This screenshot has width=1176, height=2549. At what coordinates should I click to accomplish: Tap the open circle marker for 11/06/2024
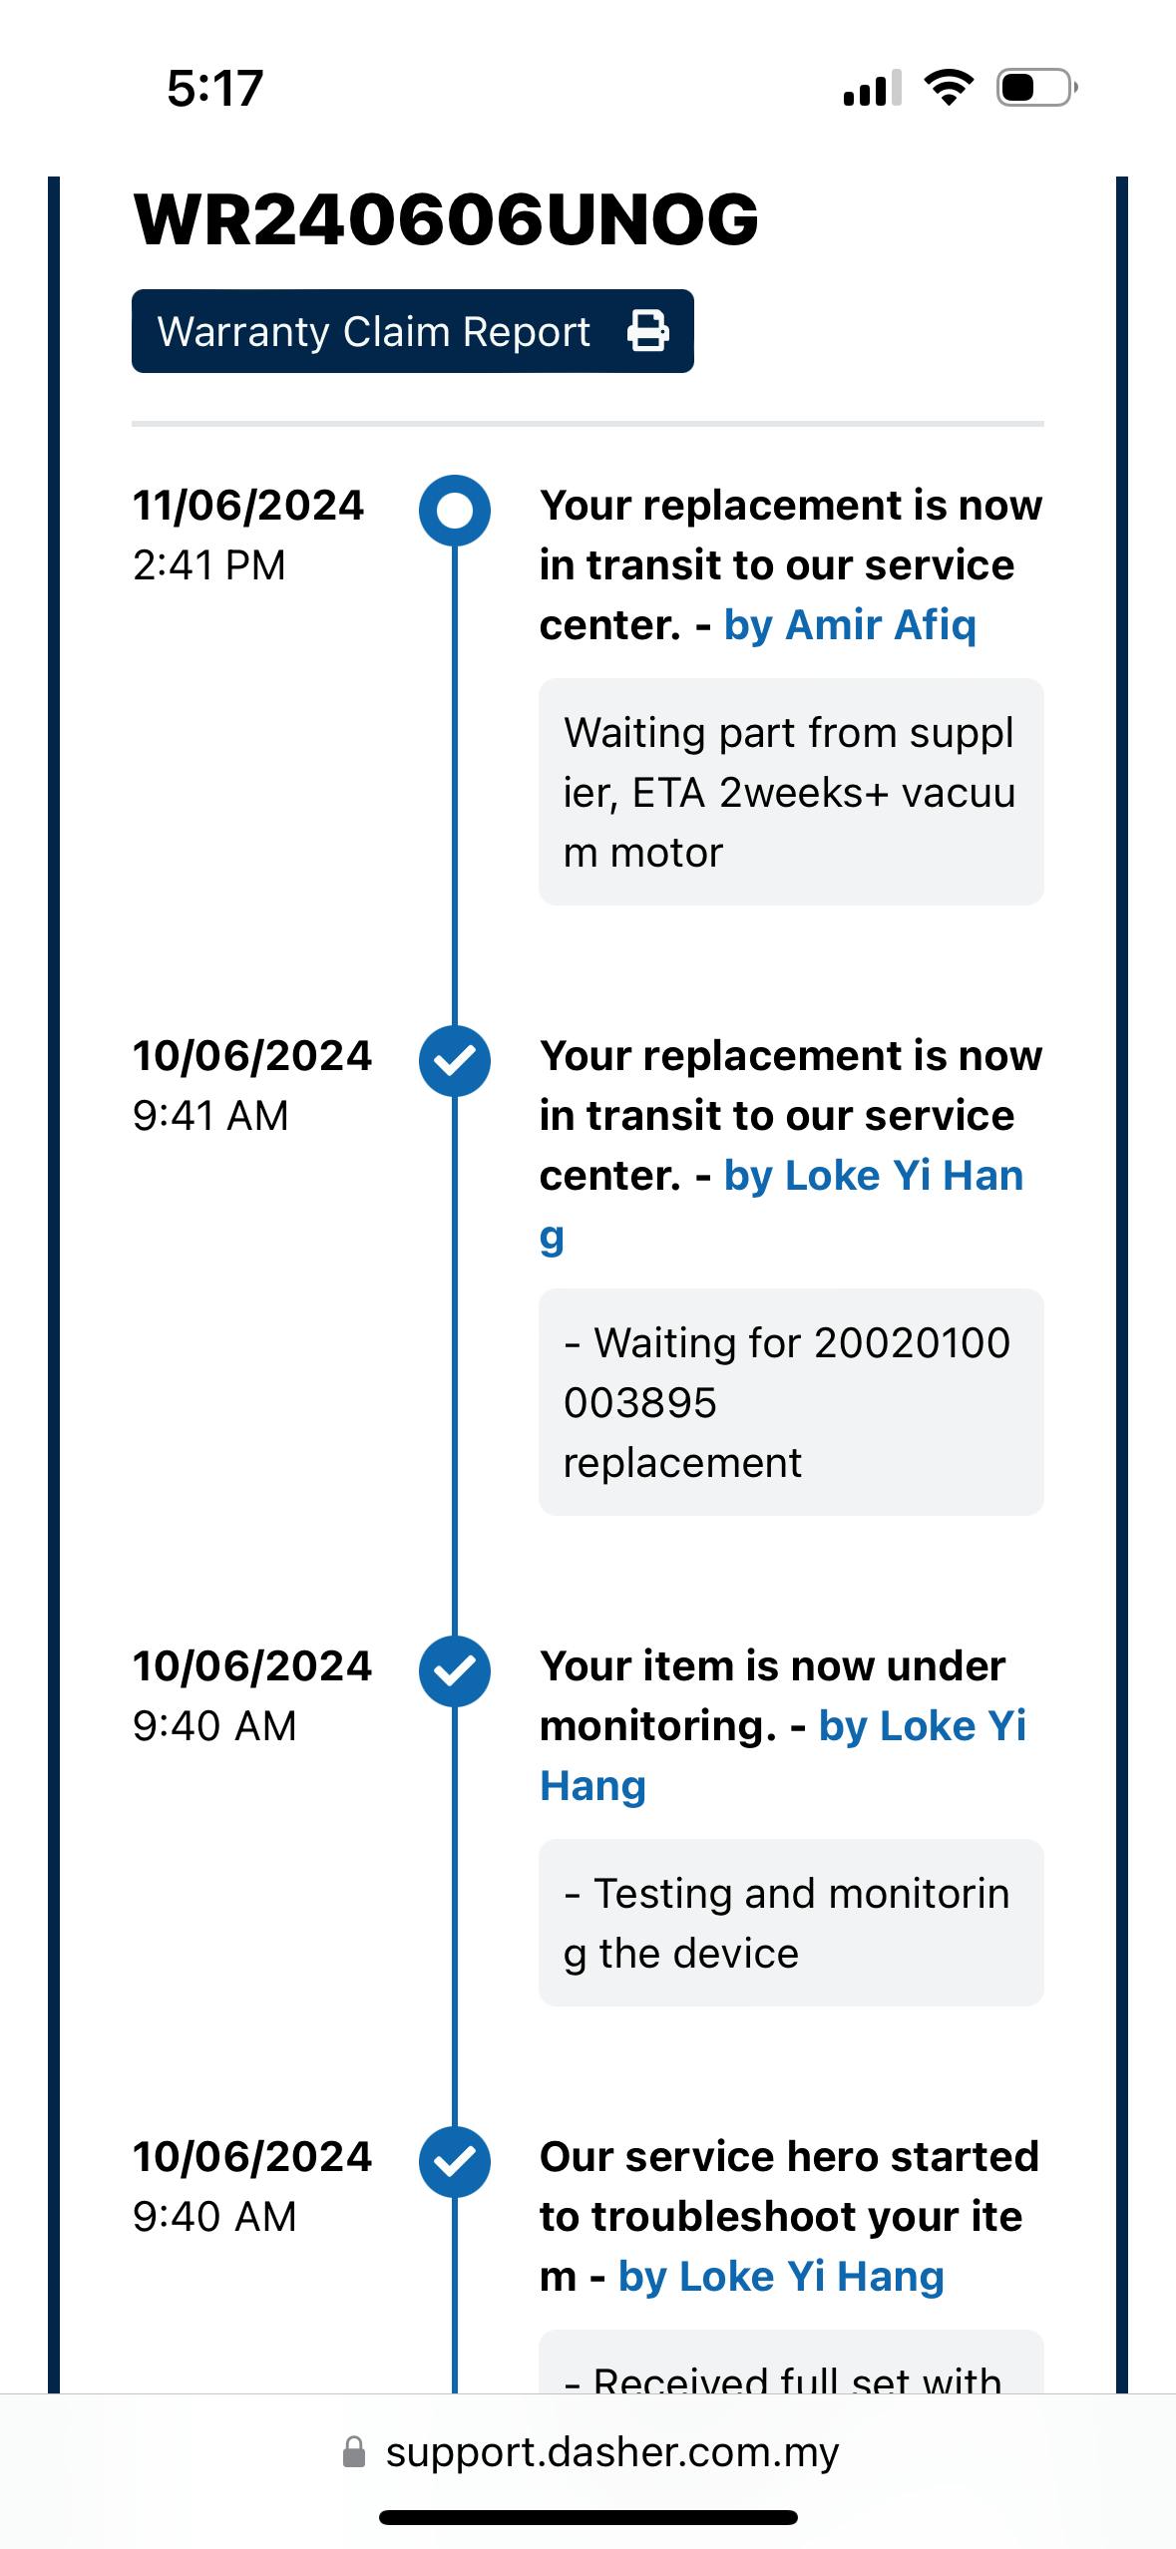coord(455,510)
